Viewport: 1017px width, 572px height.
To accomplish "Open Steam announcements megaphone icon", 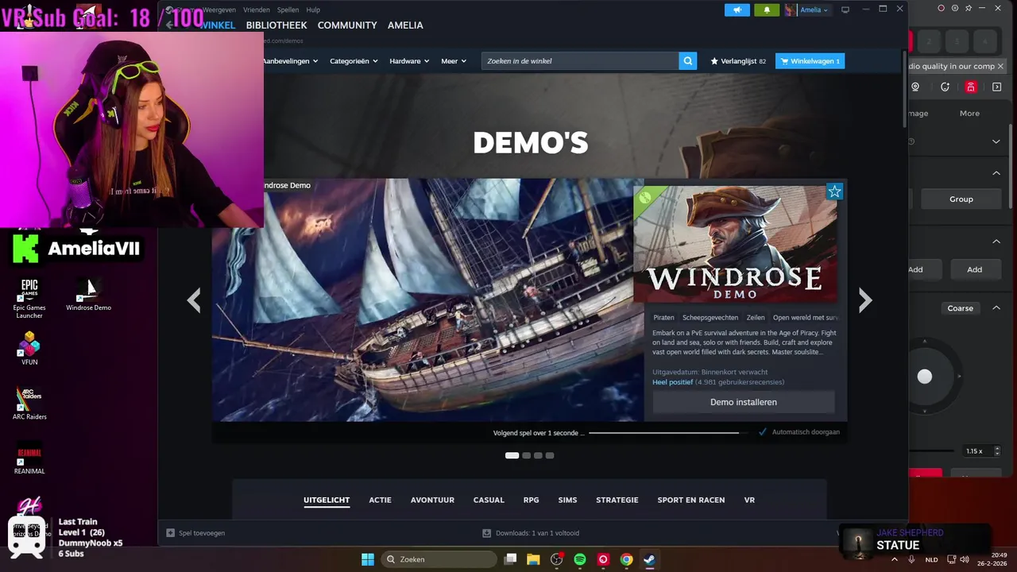I will click(x=737, y=10).
